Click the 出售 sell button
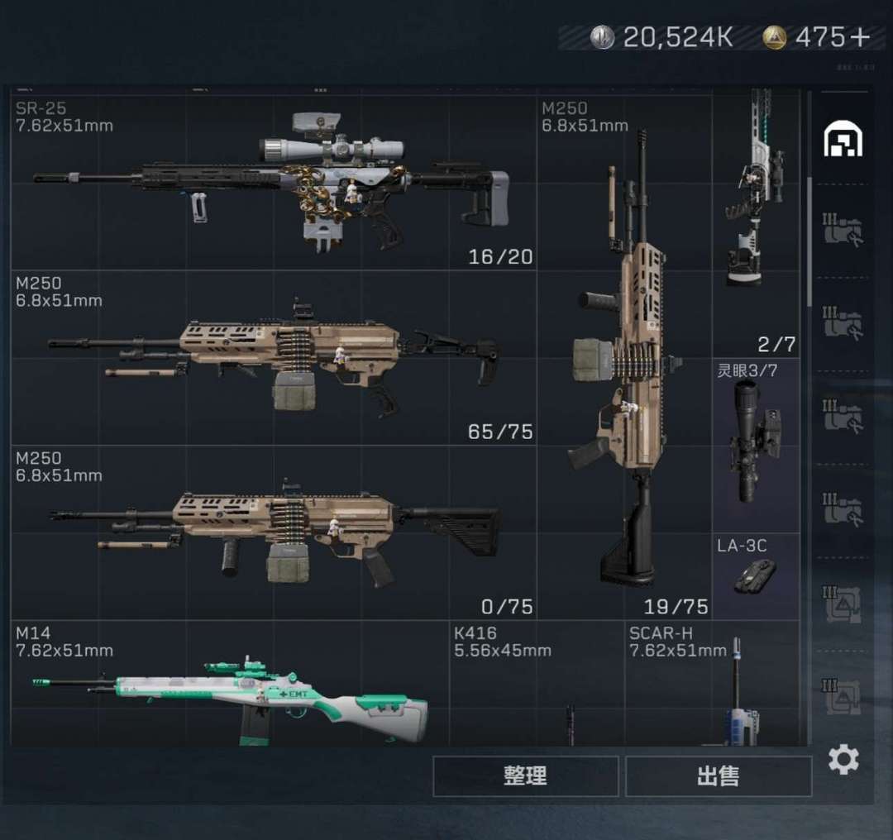Image resolution: width=893 pixels, height=840 pixels. (x=719, y=776)
